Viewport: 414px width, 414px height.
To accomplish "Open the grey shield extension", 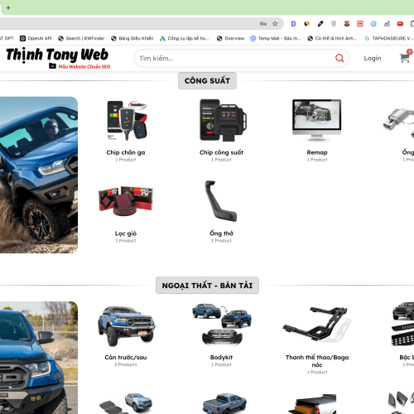I will coord(334,24).
